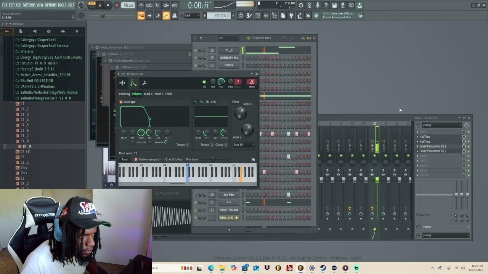Viewport: 488px width, 274px height.
Task: Open the help question mark icon
Action: click(326, 5)
